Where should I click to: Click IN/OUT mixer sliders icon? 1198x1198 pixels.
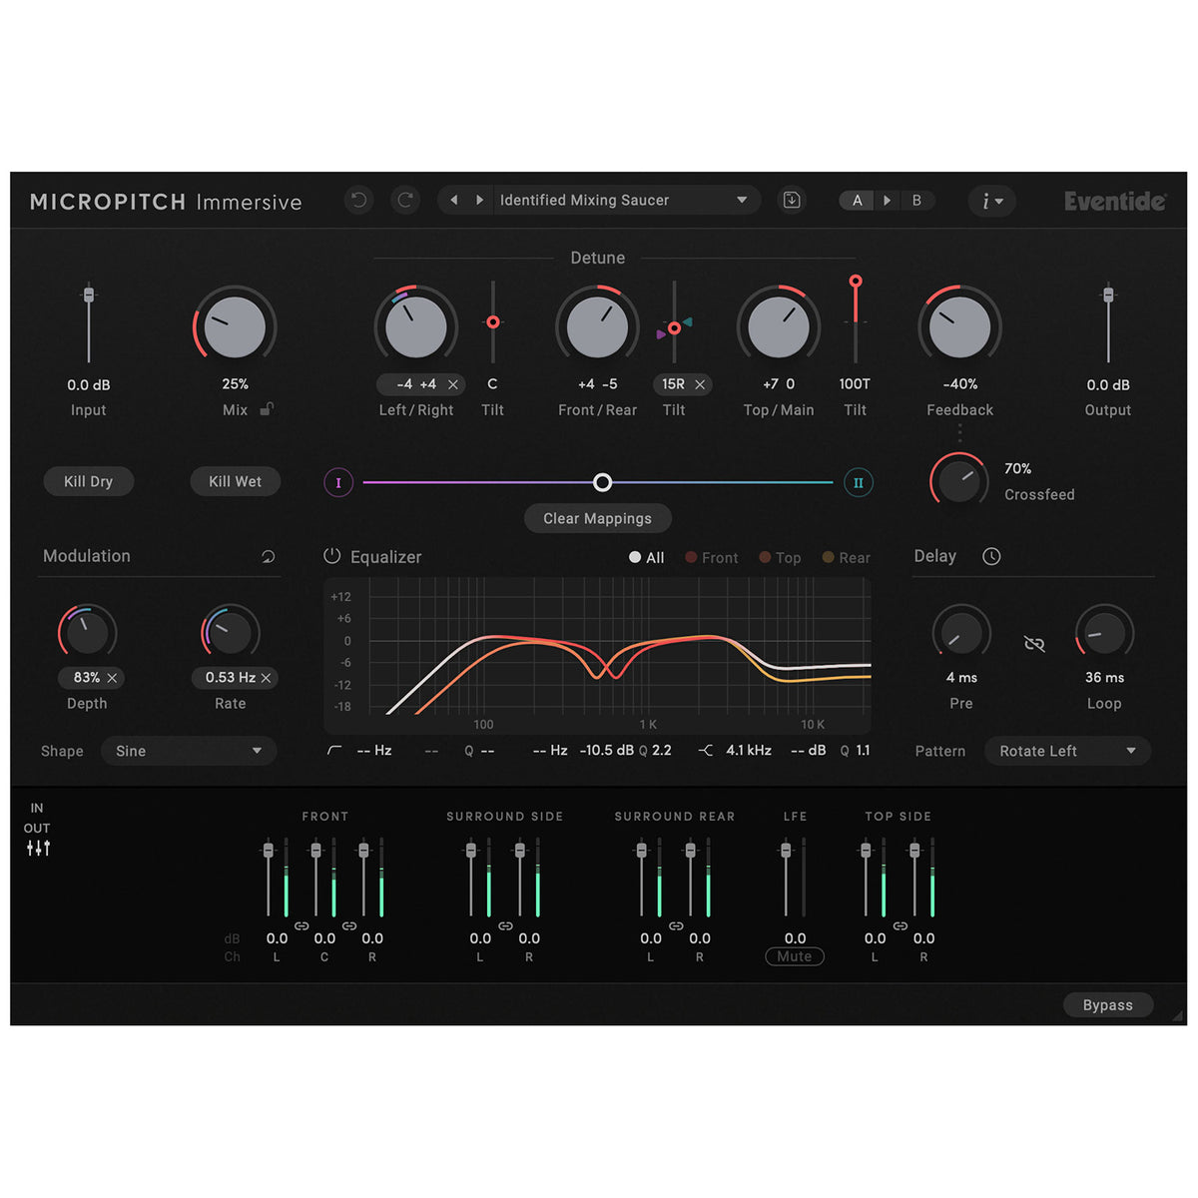38,849
